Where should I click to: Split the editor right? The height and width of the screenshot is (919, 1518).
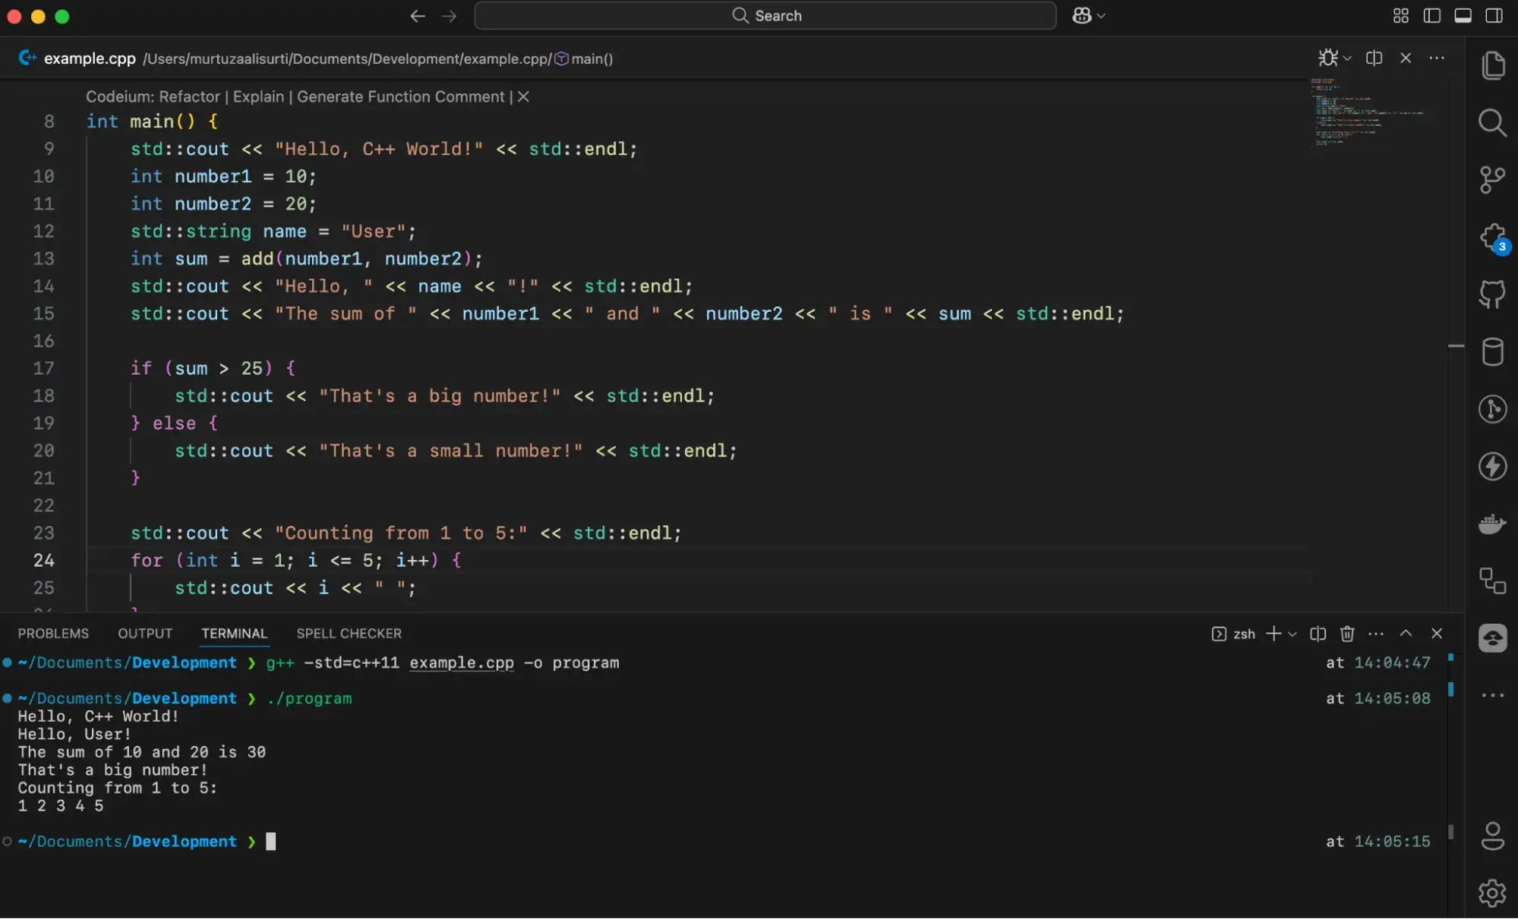click(1374, 58)
